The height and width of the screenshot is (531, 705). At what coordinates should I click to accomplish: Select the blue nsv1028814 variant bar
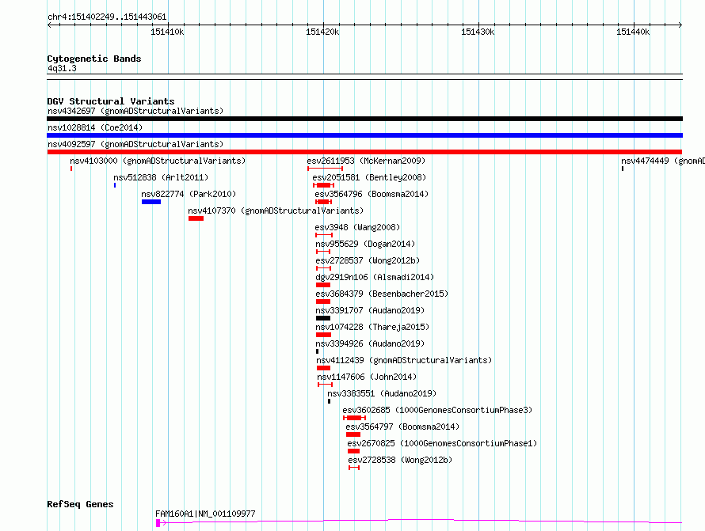click(364, 135)
